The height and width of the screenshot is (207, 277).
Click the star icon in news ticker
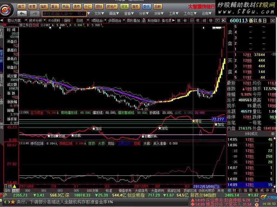[x=13, y=202]
